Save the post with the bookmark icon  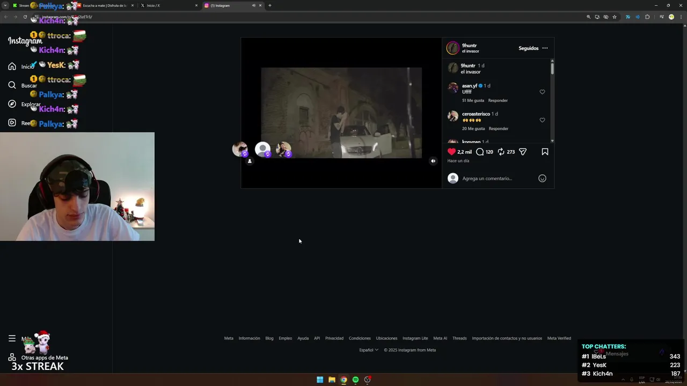(x=545, y=152)
